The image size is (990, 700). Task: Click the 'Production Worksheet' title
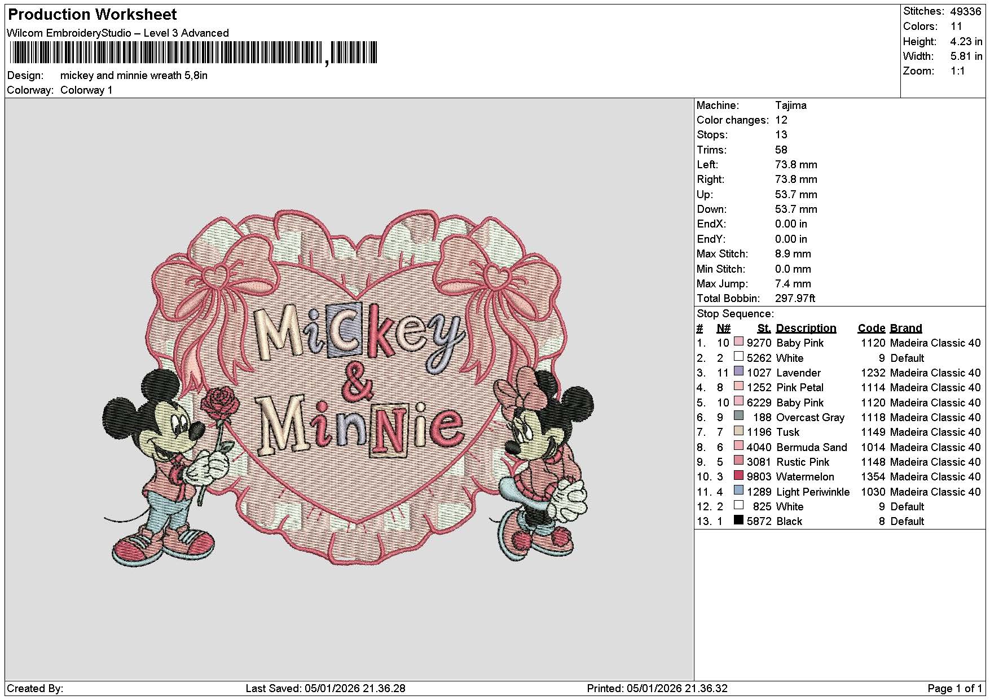[93, 15]
